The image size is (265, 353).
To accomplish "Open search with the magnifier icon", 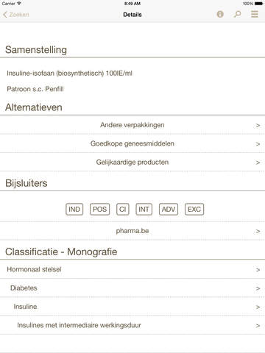I will click(237, 14).
